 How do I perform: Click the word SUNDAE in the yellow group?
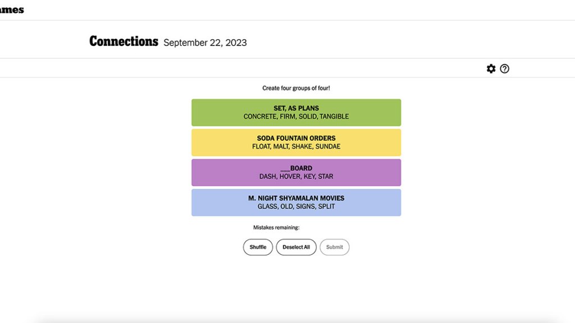328,146
